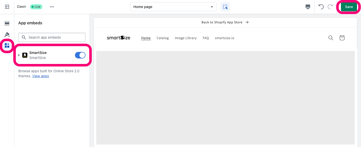Open FAQ in store navigation
The width and height of the screenshot is (361, 147).
click(206, 38)
